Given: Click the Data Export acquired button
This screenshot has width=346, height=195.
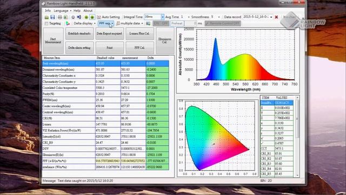Looking at the screenshot, I should pyautogui.click(x=109, y=34).
